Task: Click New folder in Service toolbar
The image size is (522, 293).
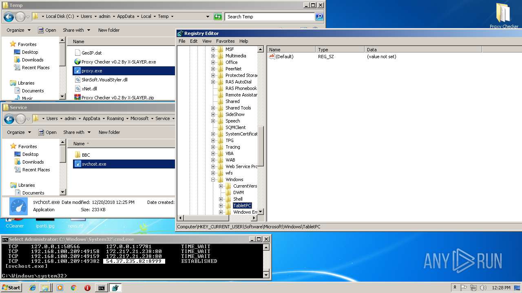Action: (x=109, y=132)
